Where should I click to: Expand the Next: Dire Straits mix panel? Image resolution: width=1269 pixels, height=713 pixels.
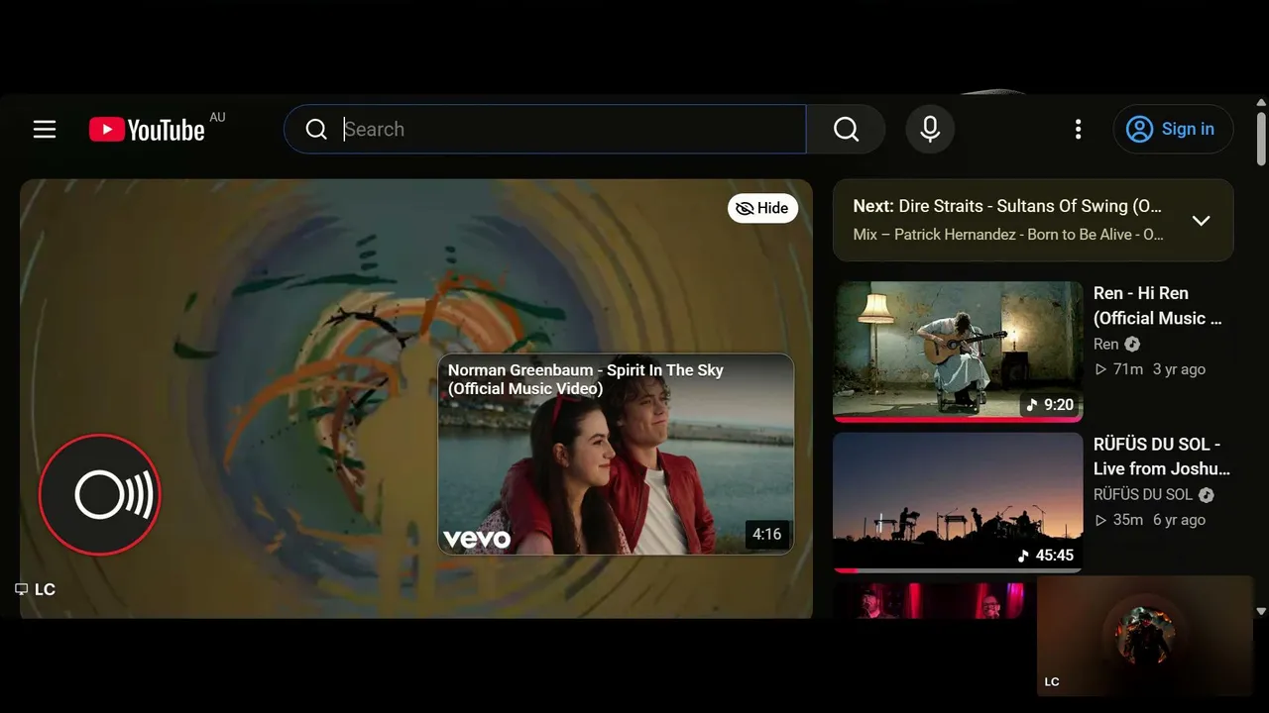pyautogui.click(x=1201, y=221)
